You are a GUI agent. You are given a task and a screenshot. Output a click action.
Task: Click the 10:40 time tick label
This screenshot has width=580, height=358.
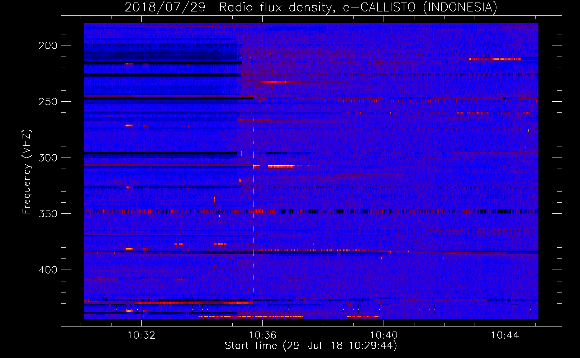[384, 335]
